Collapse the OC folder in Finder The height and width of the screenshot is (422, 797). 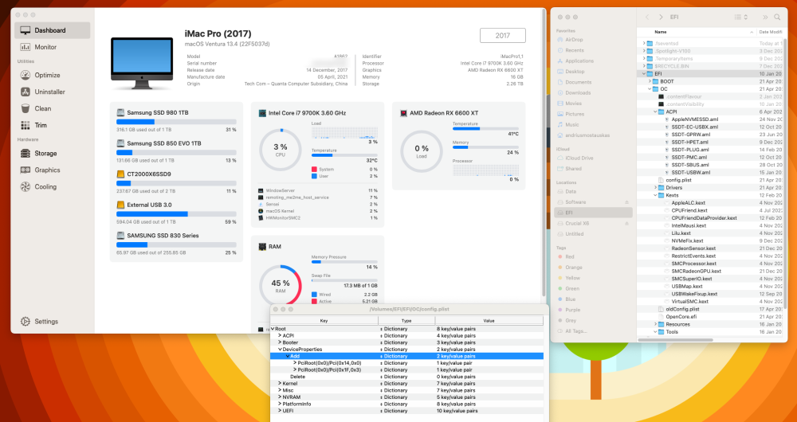coord(650,89)
